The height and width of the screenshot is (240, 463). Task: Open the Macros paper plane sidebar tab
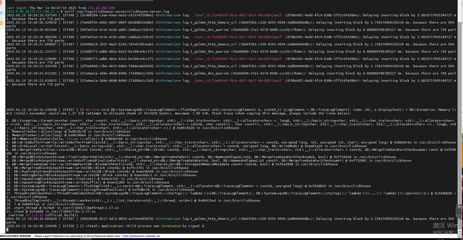[x=2, y=13]
